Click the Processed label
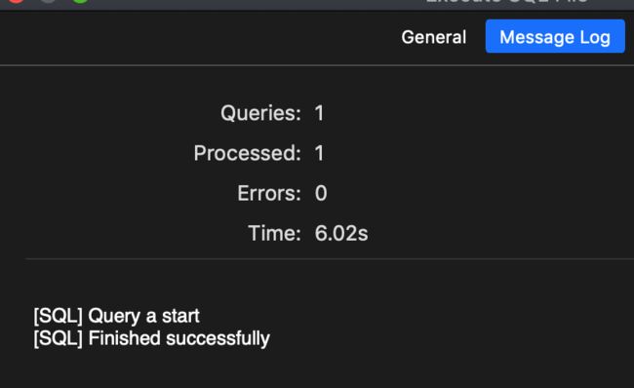 click(x=248, y=153)
